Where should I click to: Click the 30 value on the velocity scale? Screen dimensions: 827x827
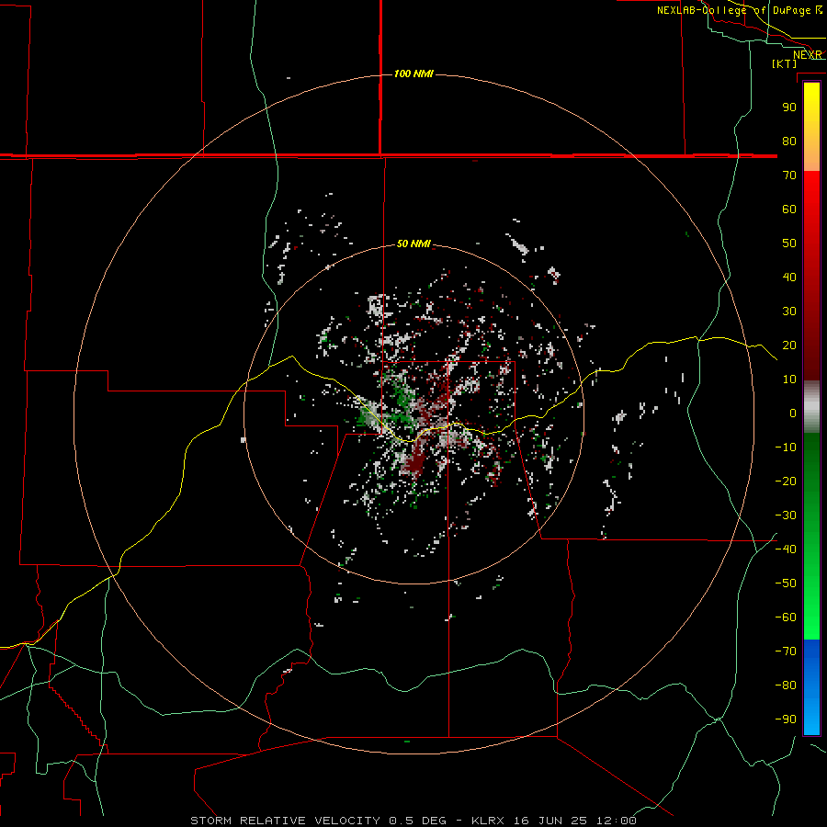(x=789, y=312)
